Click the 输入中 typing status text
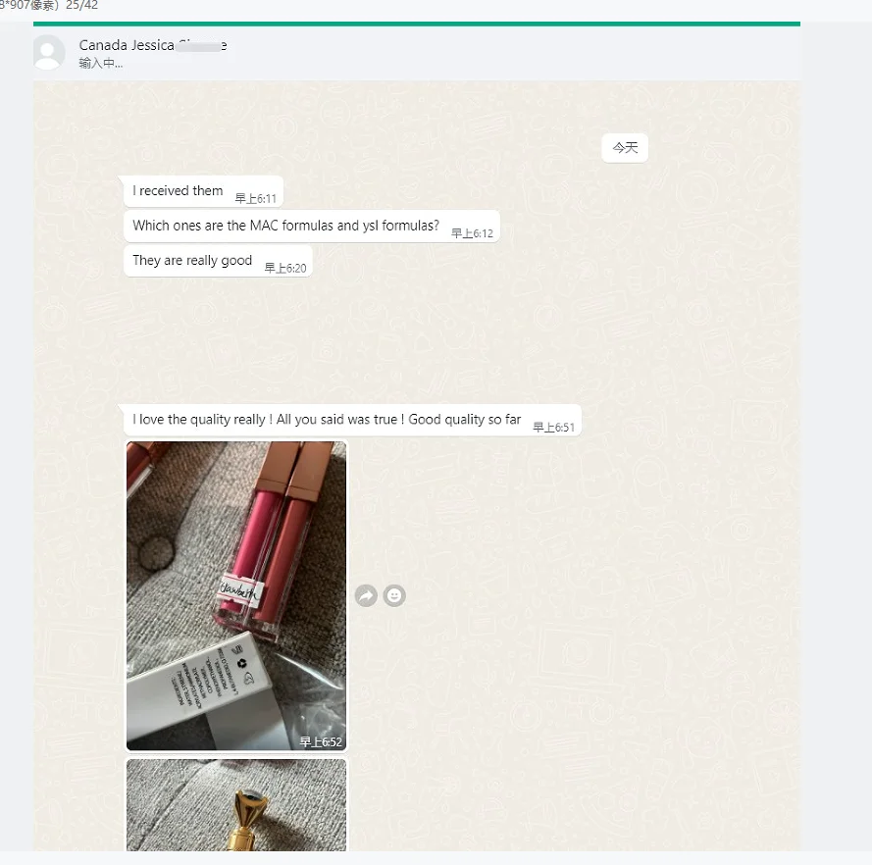872x865 pixels. [x=101, y=63]
